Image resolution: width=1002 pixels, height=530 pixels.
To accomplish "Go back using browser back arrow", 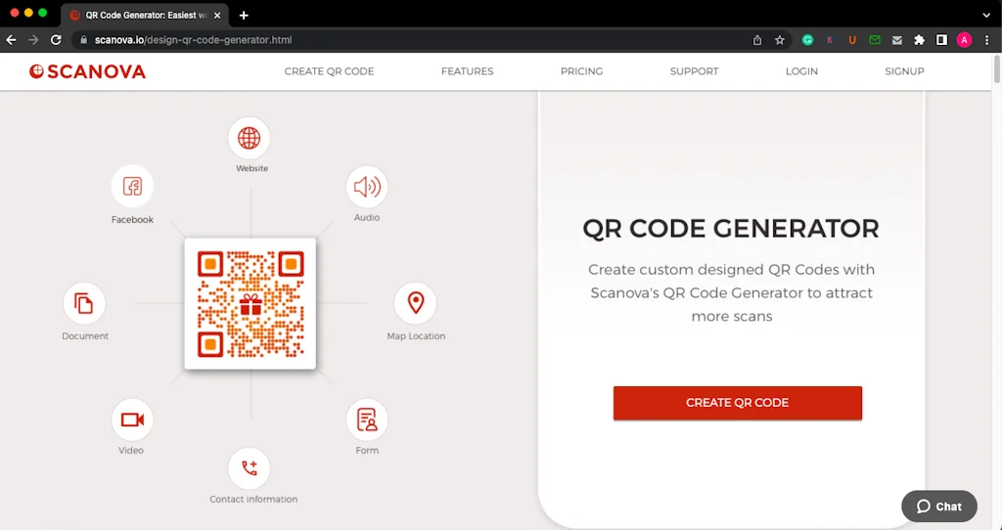I will pos(12,39).
